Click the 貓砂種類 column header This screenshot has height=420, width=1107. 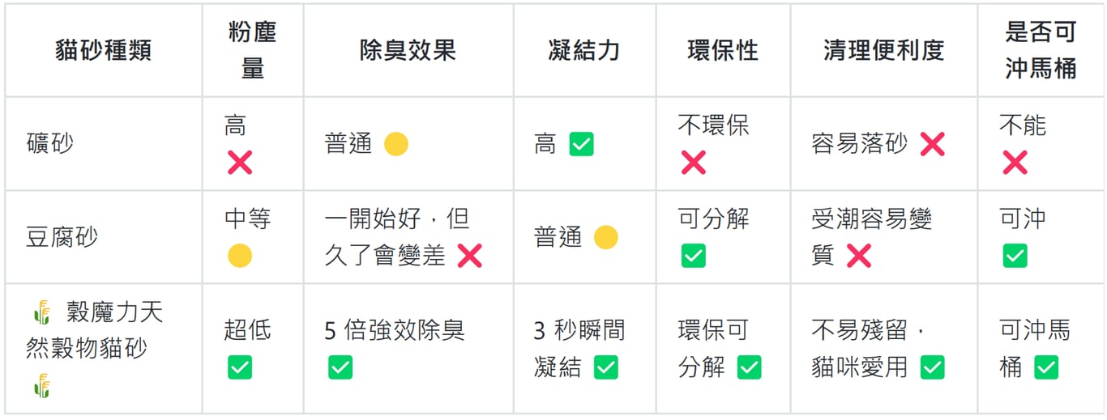[103, 50]
